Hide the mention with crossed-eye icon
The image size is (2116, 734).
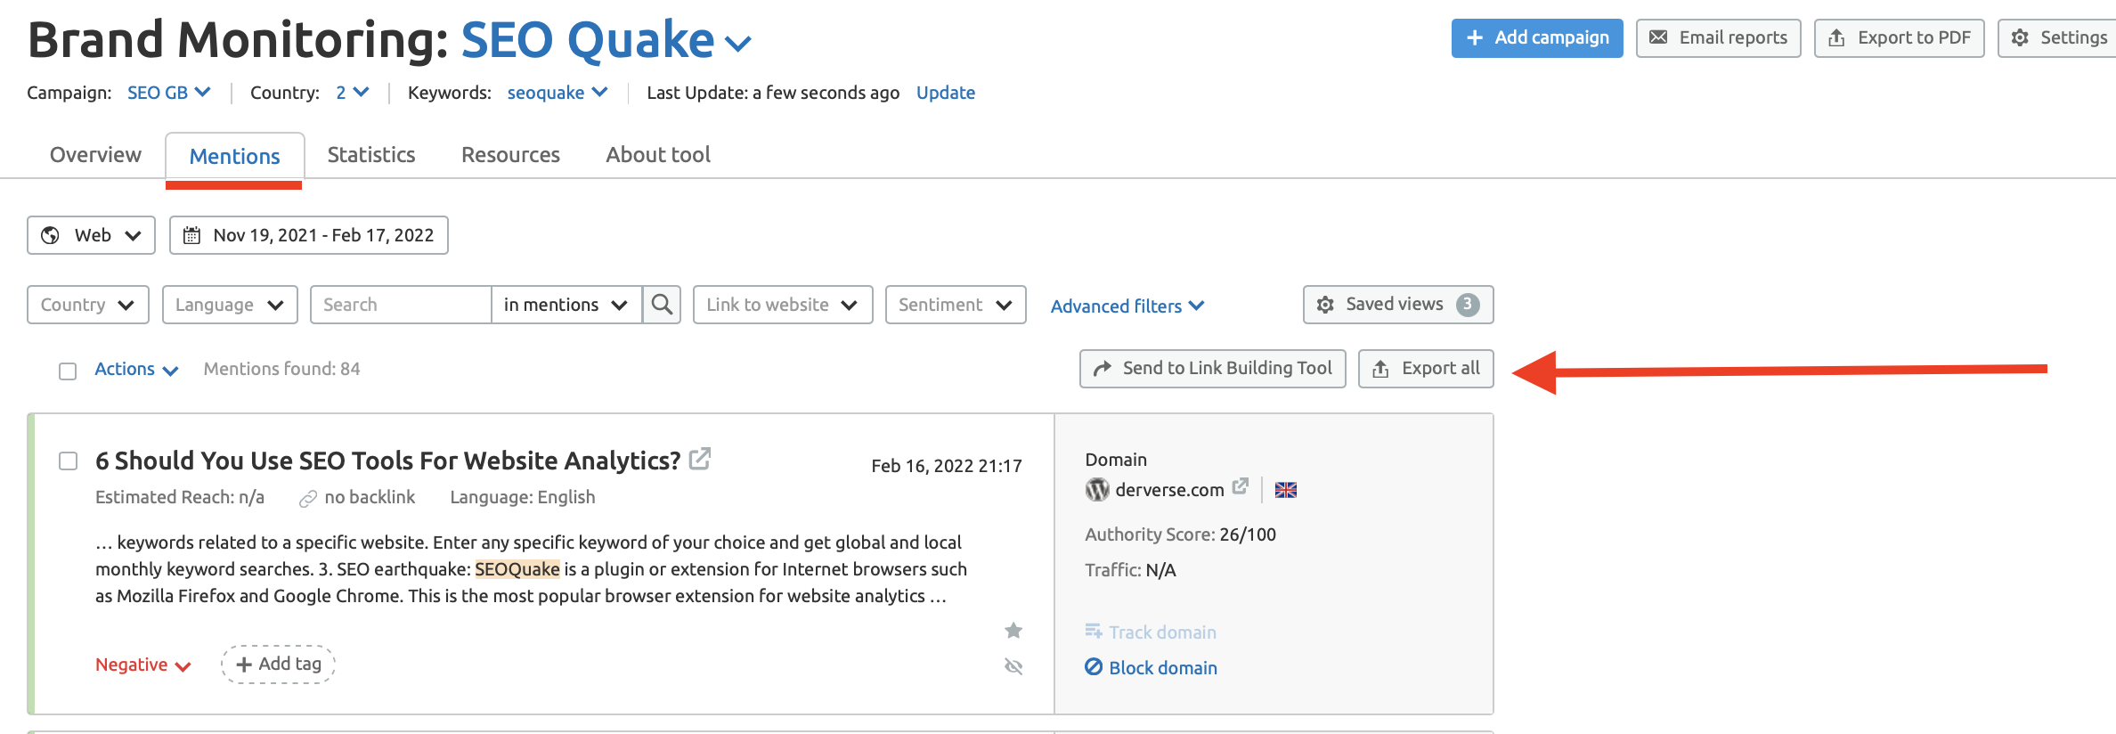[1013, 666]
